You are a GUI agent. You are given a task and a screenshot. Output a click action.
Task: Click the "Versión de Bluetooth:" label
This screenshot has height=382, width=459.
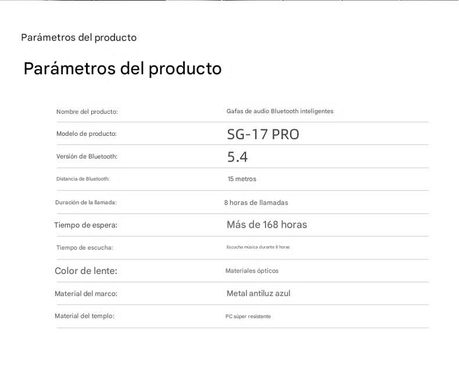tap(87, 156)
